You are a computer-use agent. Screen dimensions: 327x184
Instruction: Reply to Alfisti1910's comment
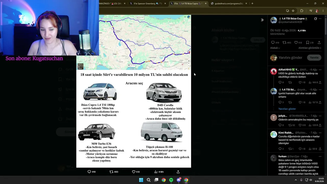pyautogui.click(x=281, y=82)
